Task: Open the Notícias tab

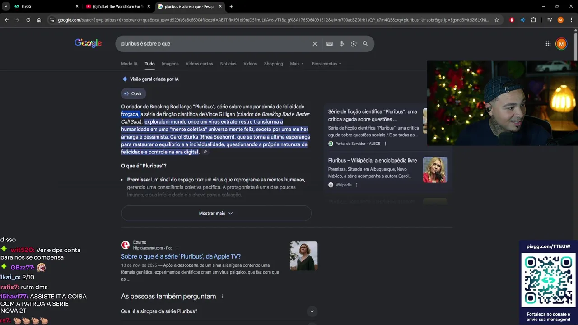Action: (228, 64)
